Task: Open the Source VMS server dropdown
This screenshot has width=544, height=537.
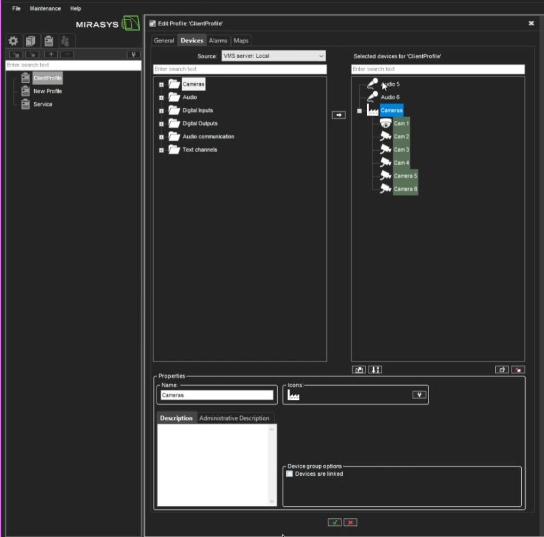Action: [273, 56]
